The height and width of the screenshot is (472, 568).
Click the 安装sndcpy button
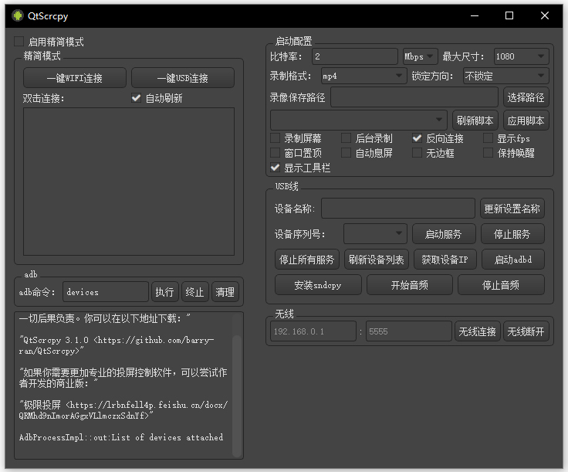pos(318,285)
